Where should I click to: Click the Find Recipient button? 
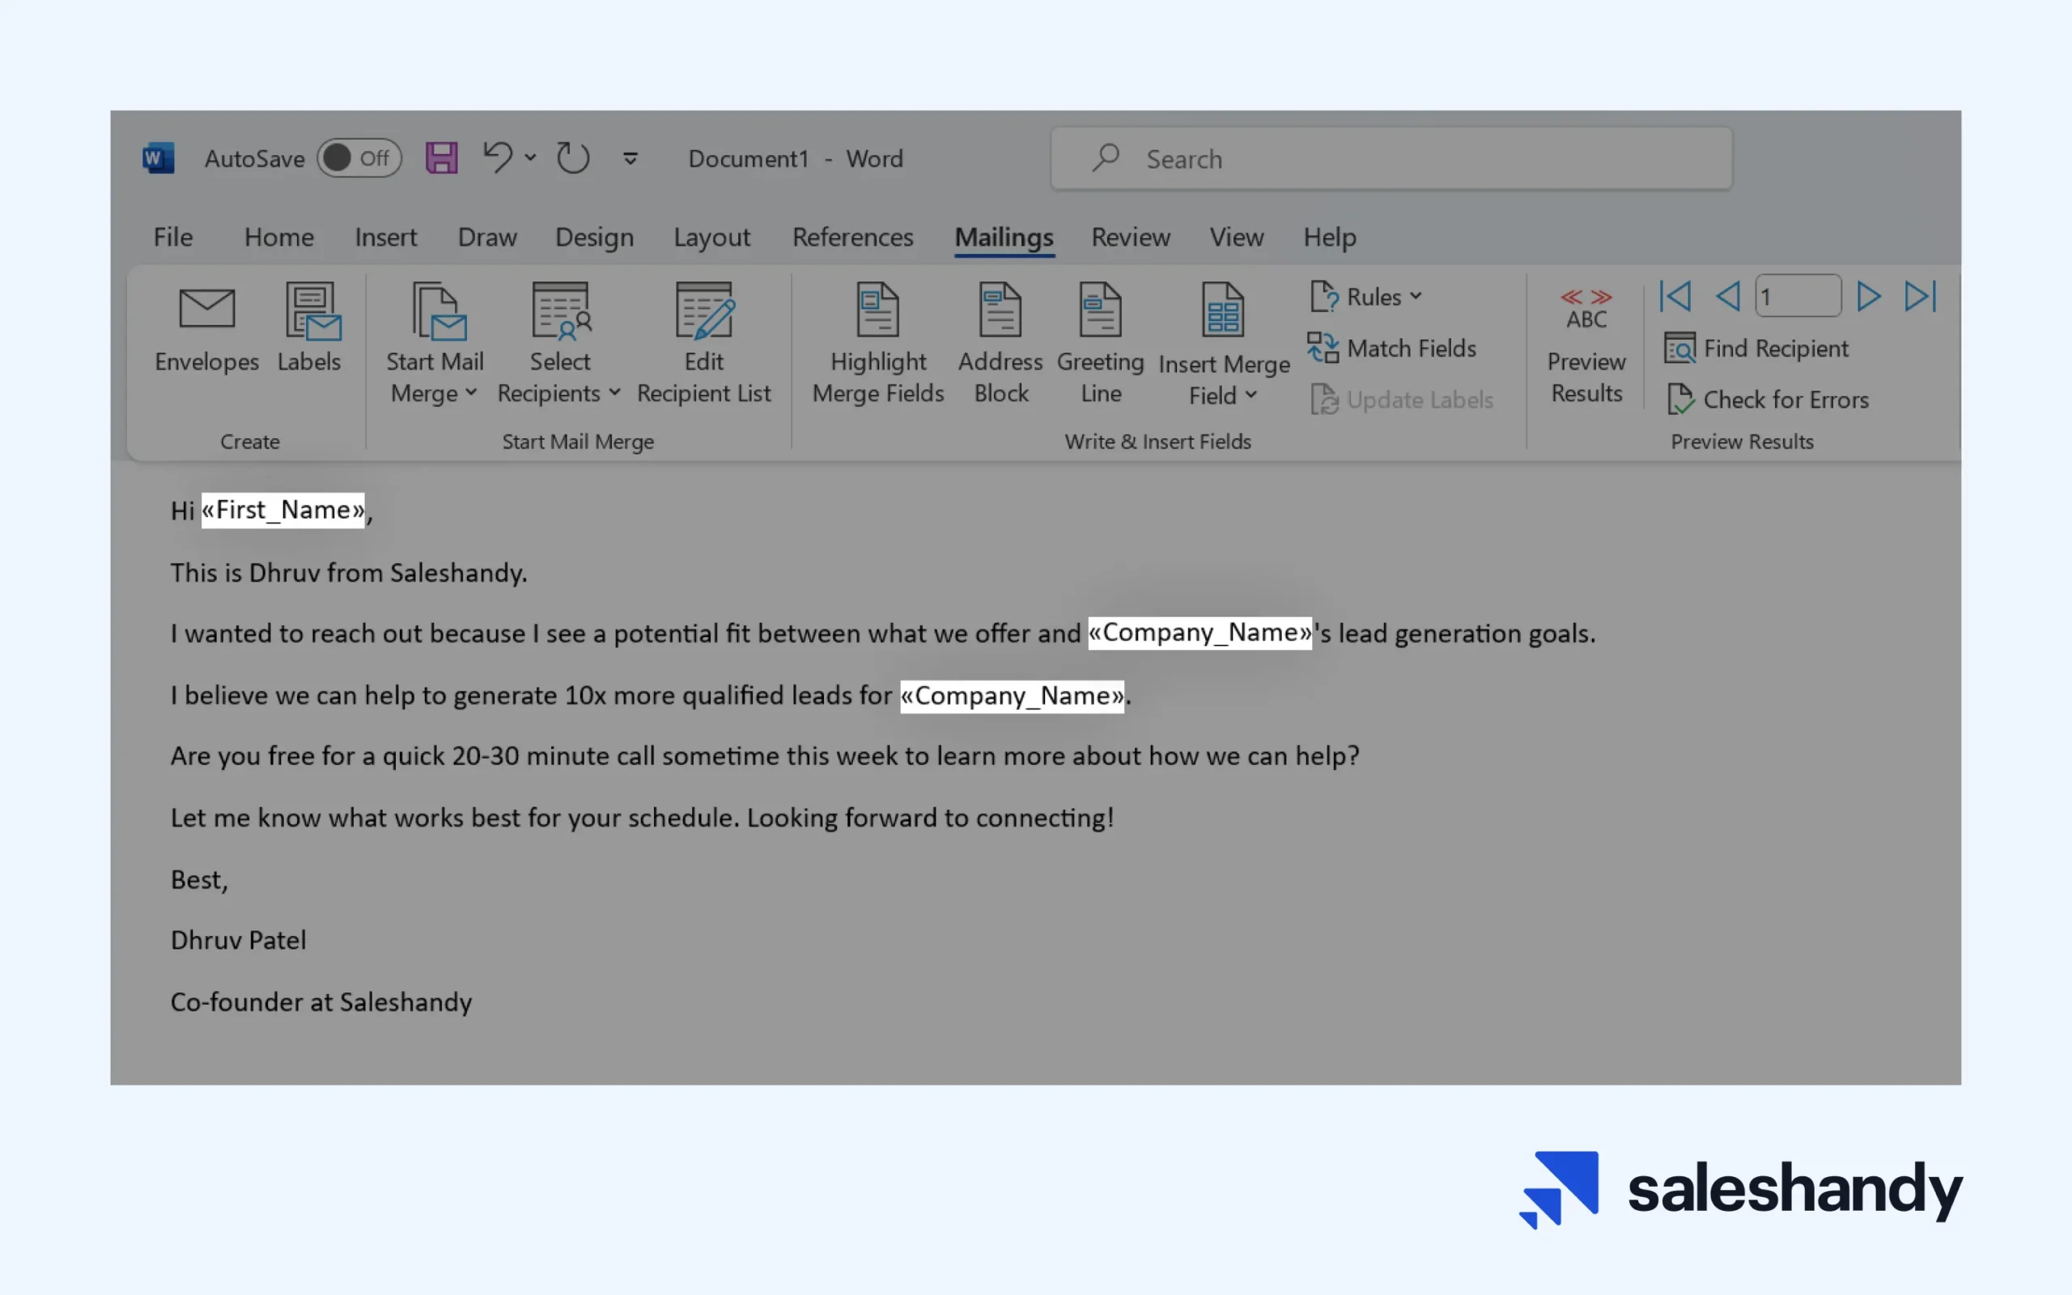[x=1756, y=348]
